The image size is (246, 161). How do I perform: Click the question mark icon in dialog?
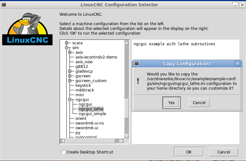pyautogui.click(x=138, y=81)
